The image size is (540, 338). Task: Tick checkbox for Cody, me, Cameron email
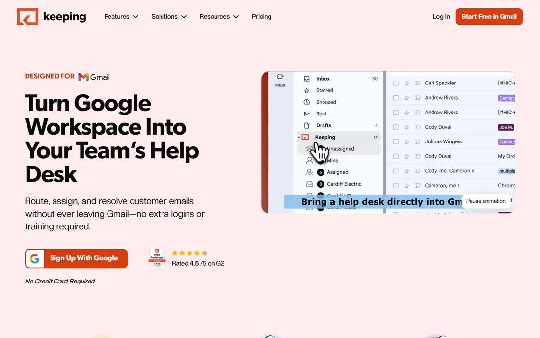(x=396, y=171)
